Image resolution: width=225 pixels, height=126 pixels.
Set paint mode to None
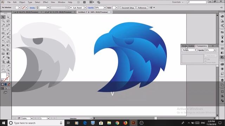click(9, 84)
